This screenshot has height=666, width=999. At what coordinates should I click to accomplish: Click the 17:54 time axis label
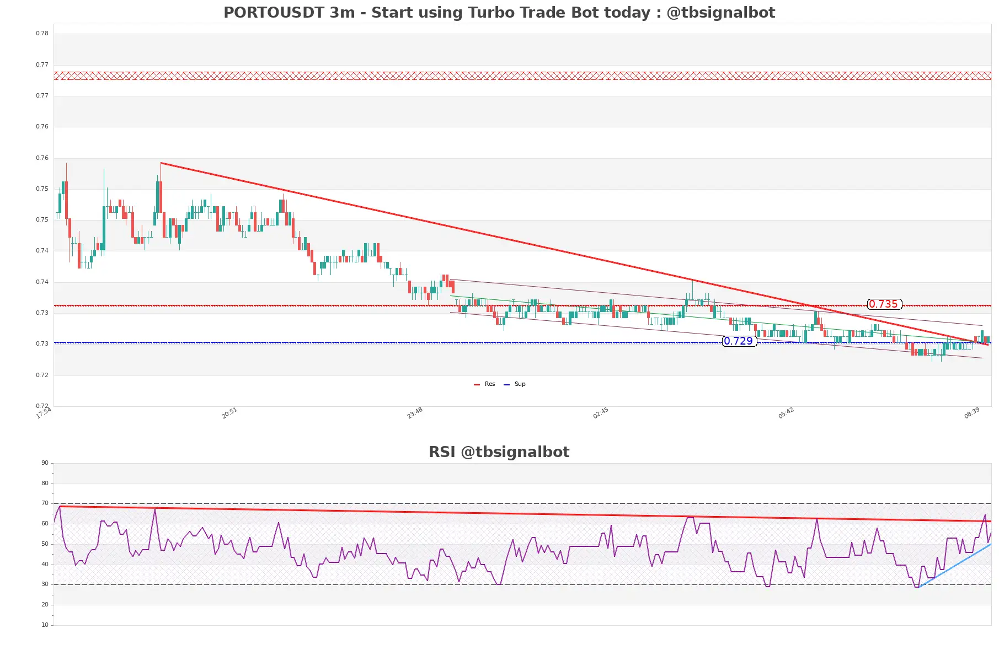[x=44, y=413]
